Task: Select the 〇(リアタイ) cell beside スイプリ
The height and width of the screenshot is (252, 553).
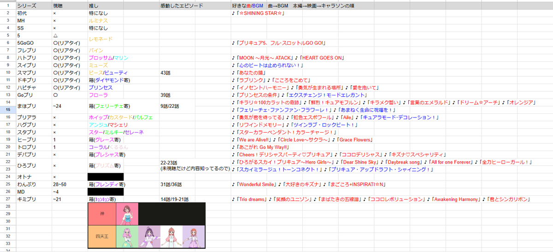Action: click(x=69, y=65)
